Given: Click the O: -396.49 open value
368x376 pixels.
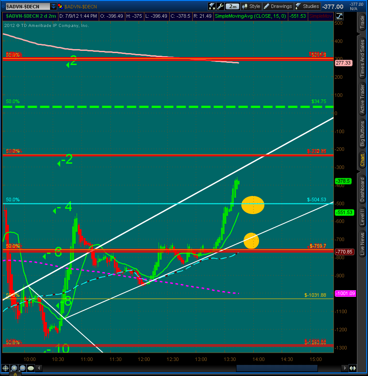Looking at the screenshot, I should pos(112,16).
